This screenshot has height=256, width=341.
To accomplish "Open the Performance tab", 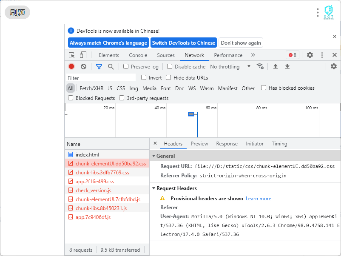I will point(228,55).
